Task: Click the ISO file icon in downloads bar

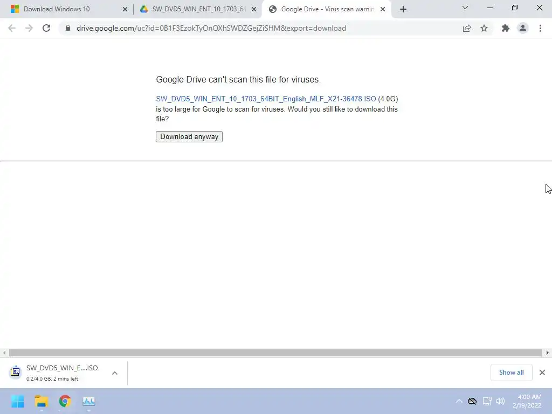Action: (16, 371)
